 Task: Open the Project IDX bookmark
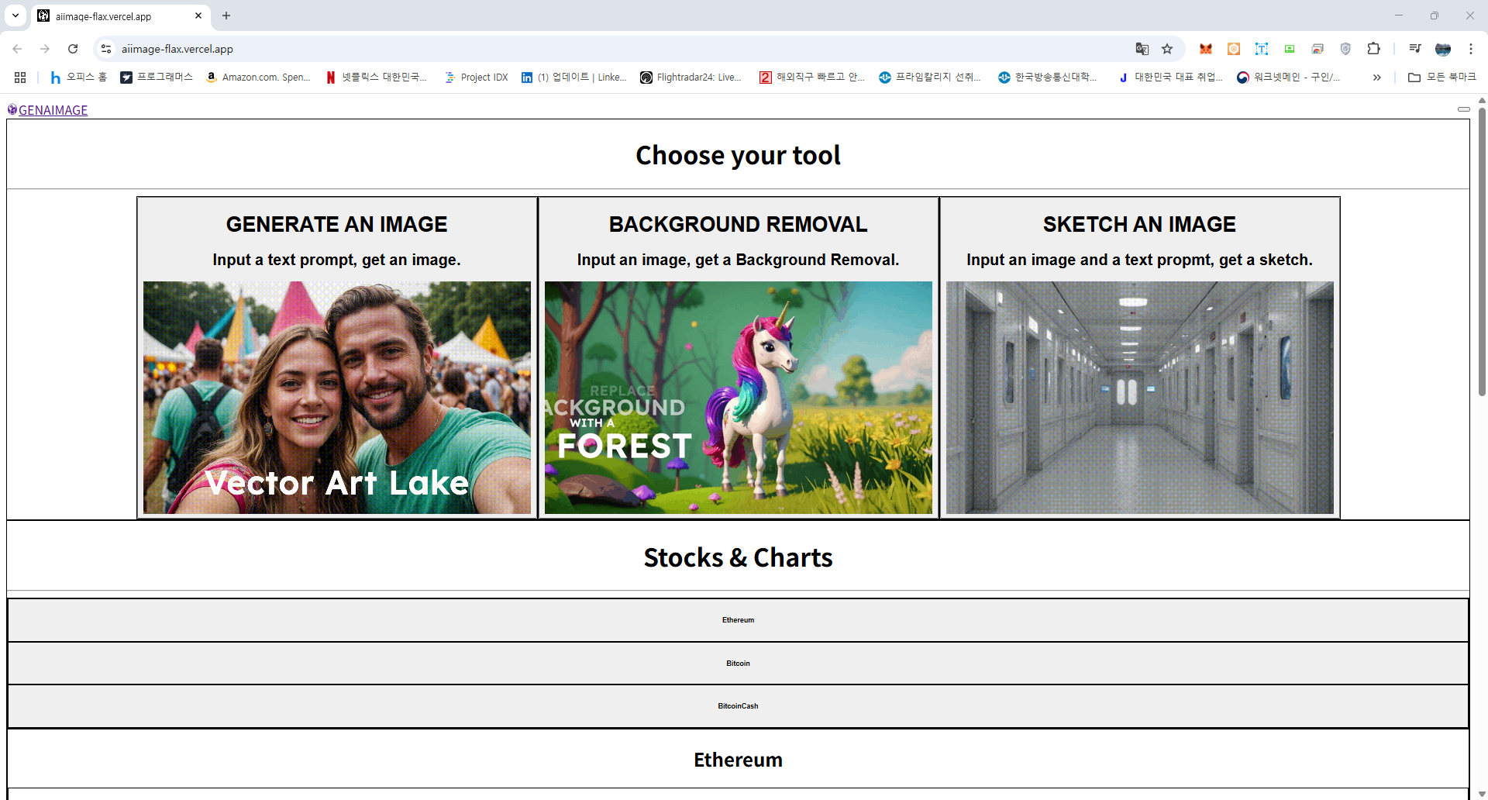point(477,78)
